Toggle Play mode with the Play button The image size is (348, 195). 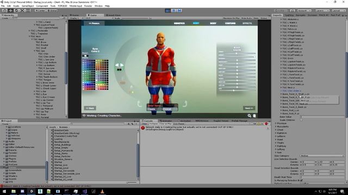168,11
